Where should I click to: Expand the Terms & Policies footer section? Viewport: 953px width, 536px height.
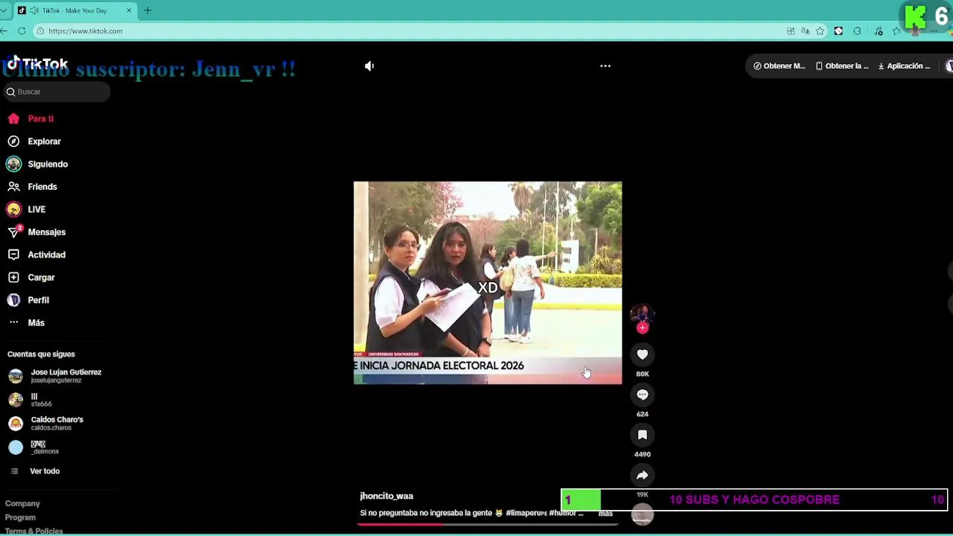tap(34, 531)
